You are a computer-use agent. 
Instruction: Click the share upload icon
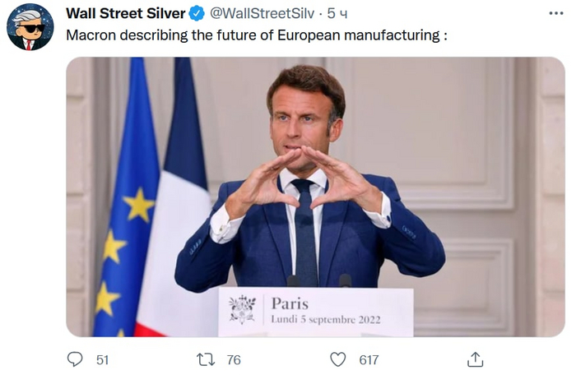[x=475, y=359]
